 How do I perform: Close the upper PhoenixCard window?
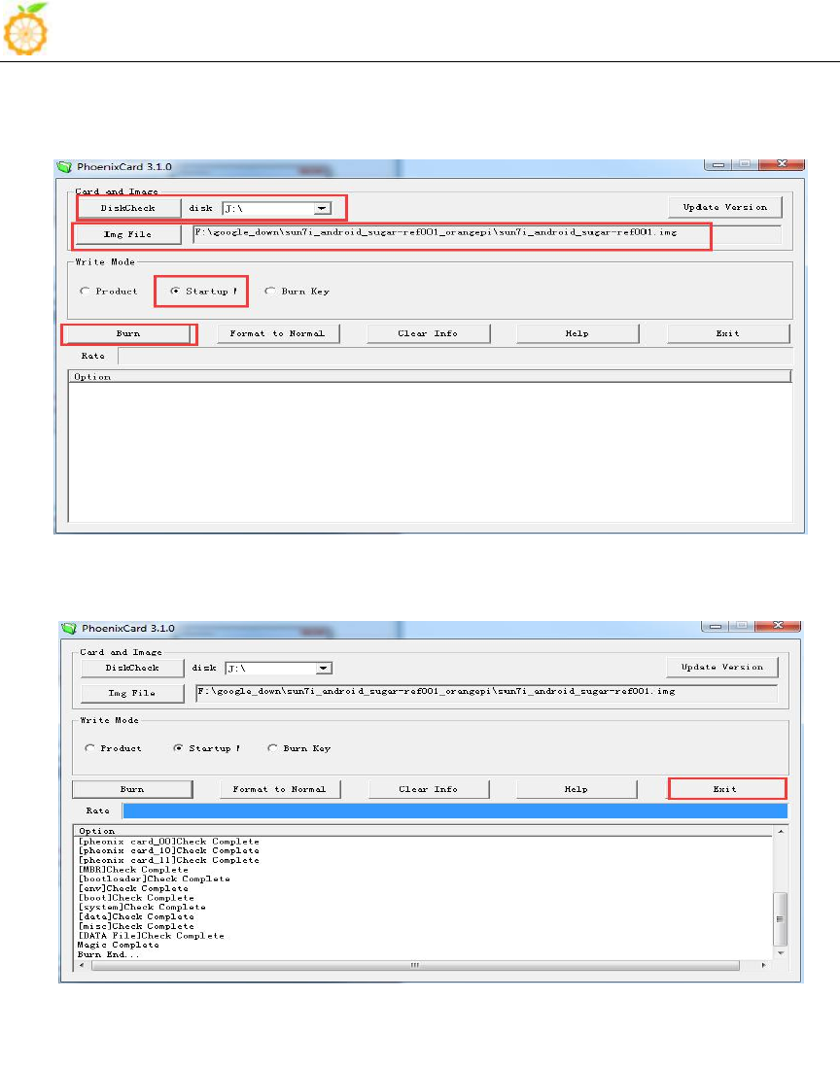click(x=782, y=164)
